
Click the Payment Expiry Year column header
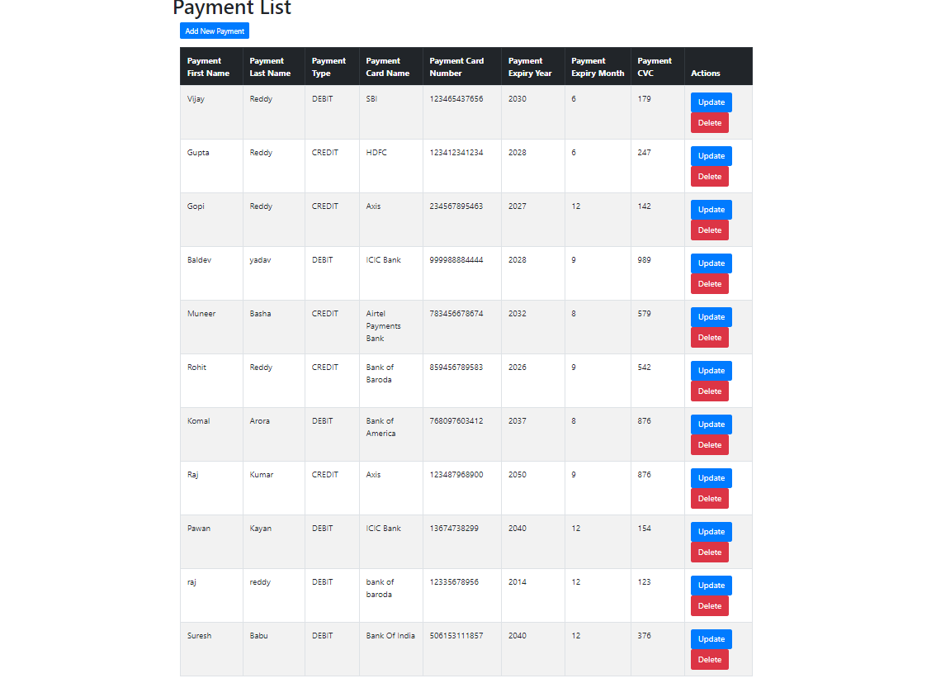click(x=530, y=67)
